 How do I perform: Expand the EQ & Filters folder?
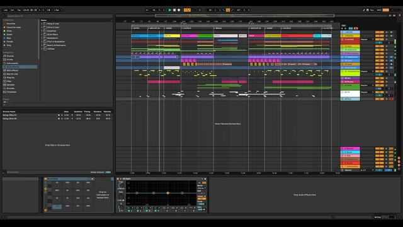coord(42,34)
